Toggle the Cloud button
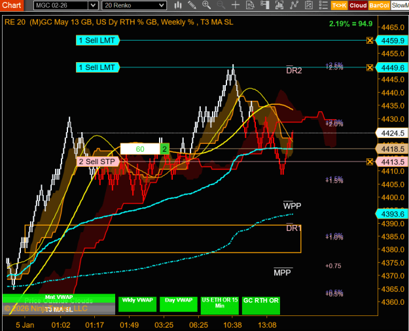Screen dimensions: 409x331 (358, 5)
